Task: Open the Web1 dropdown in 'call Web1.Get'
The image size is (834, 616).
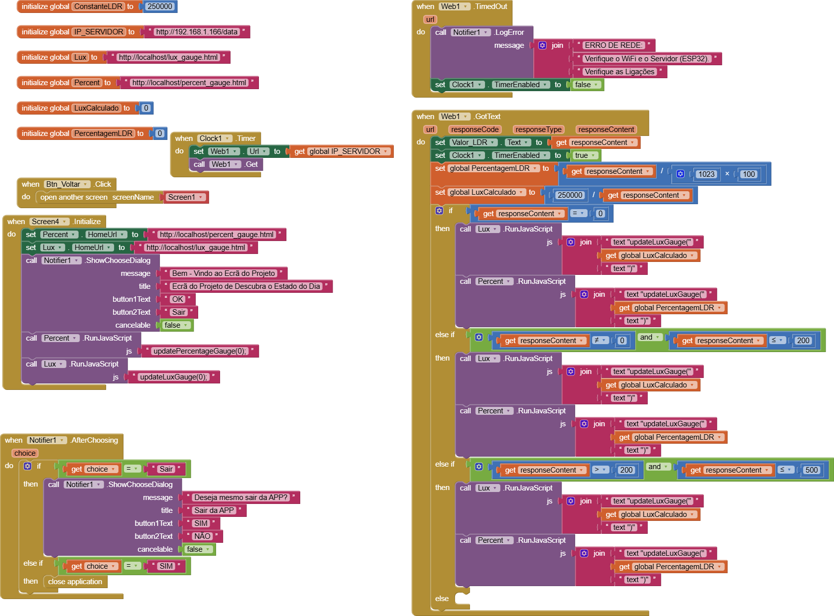Action: [226, 164]
